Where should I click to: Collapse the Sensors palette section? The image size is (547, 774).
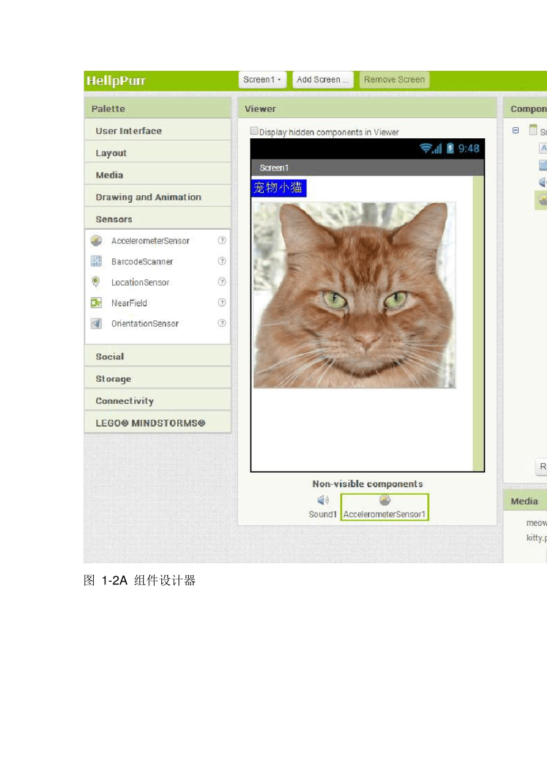click(158, 219)
